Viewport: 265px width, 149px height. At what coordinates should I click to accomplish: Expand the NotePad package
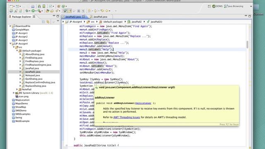(x=17, y=89)
